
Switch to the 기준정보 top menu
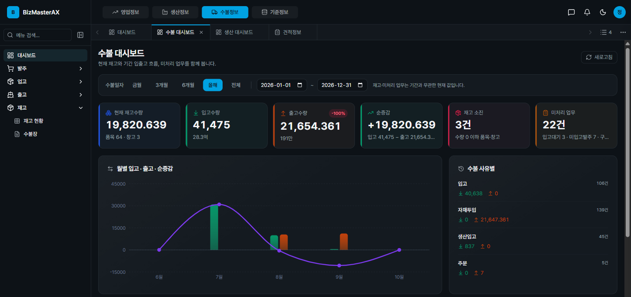click(x=275, y=12)
